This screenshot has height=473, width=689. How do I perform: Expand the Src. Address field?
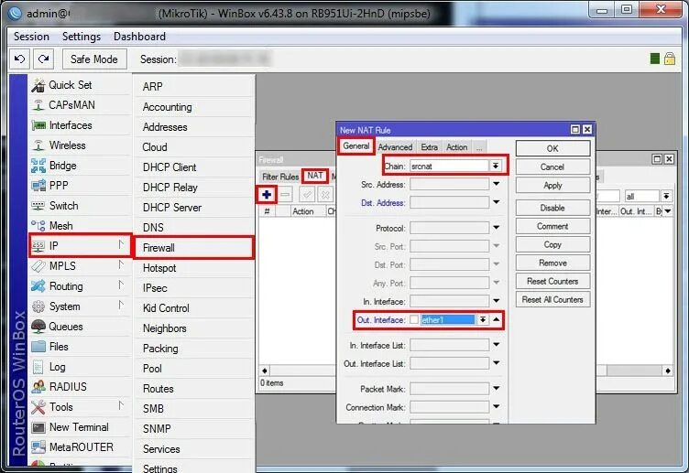point(496,184)
